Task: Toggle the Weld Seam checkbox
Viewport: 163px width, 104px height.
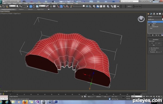Action: click(150, 50)
